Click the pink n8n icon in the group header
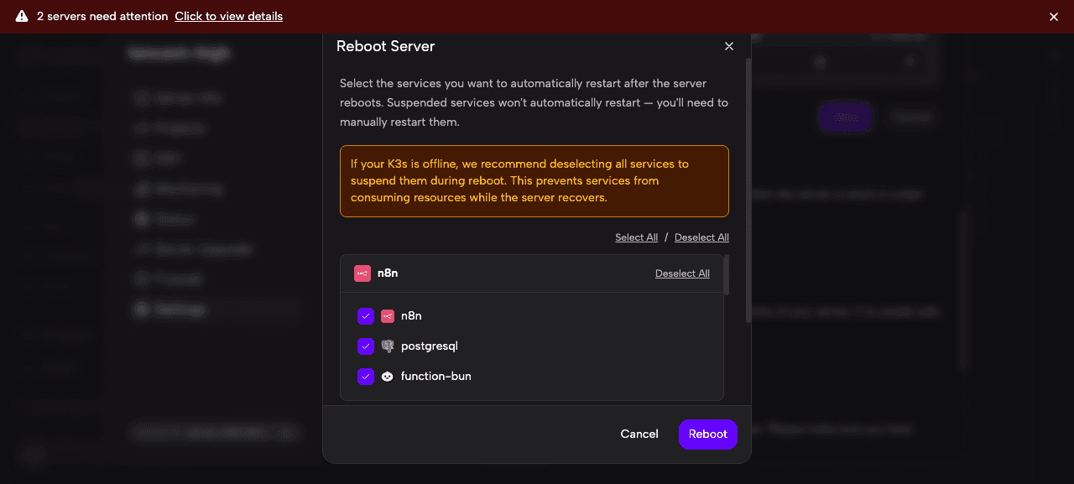 tap(362, 273)
